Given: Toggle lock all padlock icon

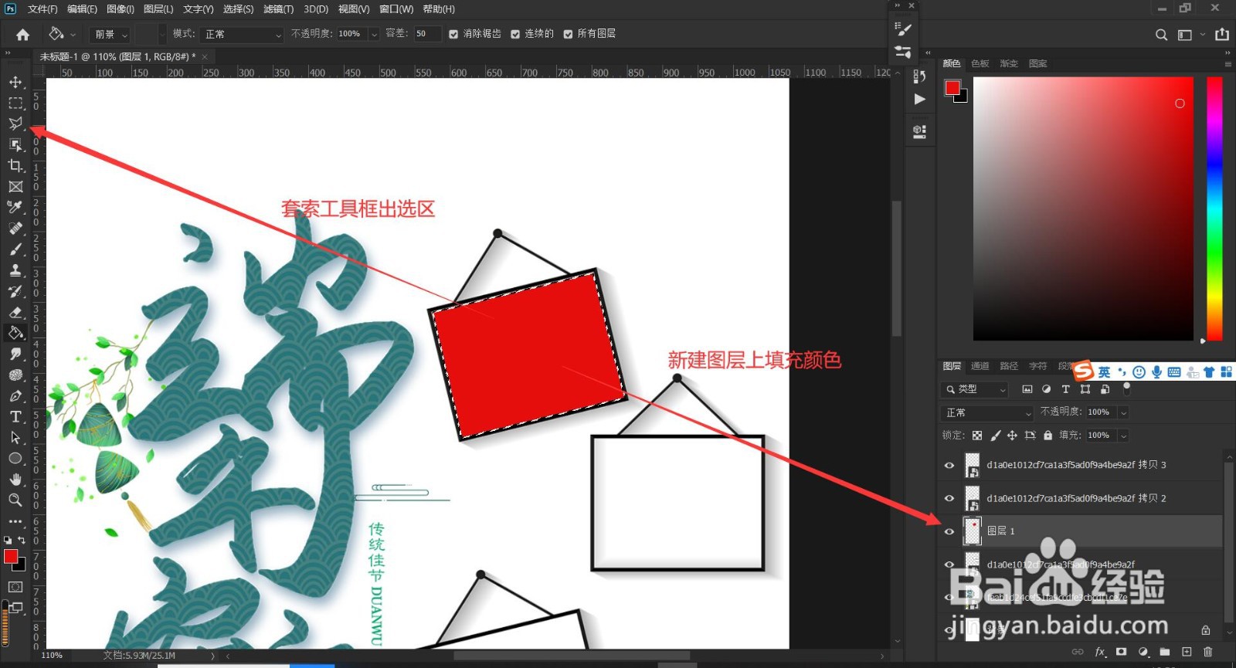Looking at the screenshot, I should tap(1048, 436).
